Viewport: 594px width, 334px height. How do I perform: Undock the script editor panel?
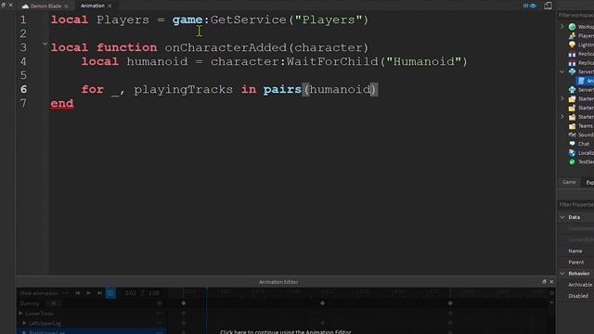4,5
